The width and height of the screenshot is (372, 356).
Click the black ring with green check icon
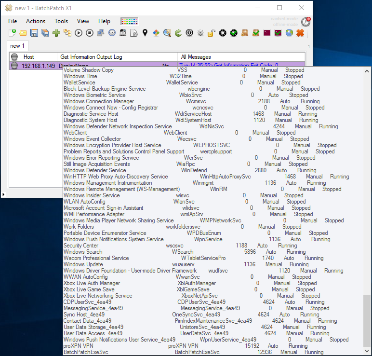234,33
